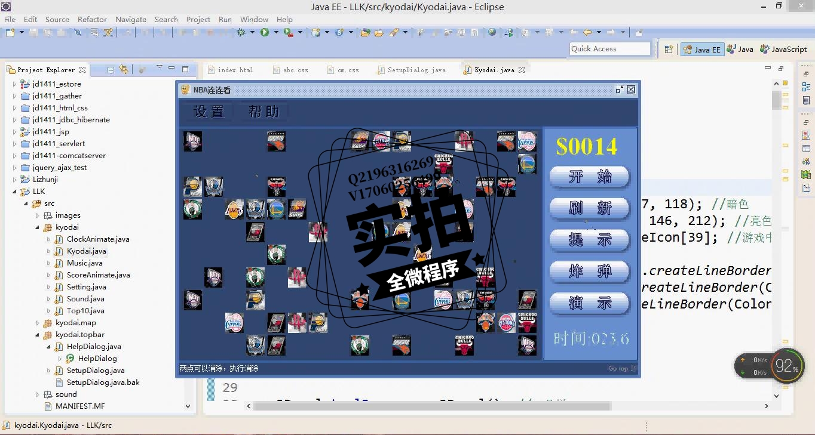Open 设置 menu in NBA连连看 game
This screenshot has height=435, width=815.
pos(210,112)
